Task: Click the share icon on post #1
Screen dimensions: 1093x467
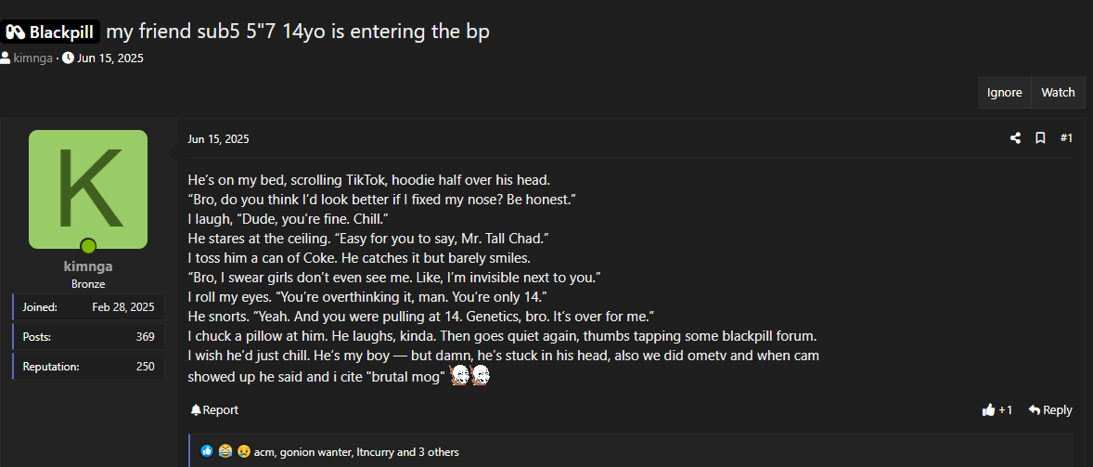Action: (x=1015, y=138)
